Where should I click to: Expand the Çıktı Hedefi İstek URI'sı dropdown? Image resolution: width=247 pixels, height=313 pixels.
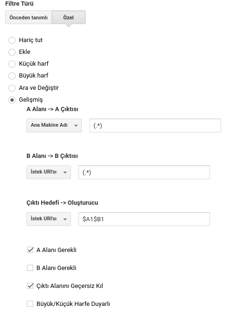[x=49, y=219]
